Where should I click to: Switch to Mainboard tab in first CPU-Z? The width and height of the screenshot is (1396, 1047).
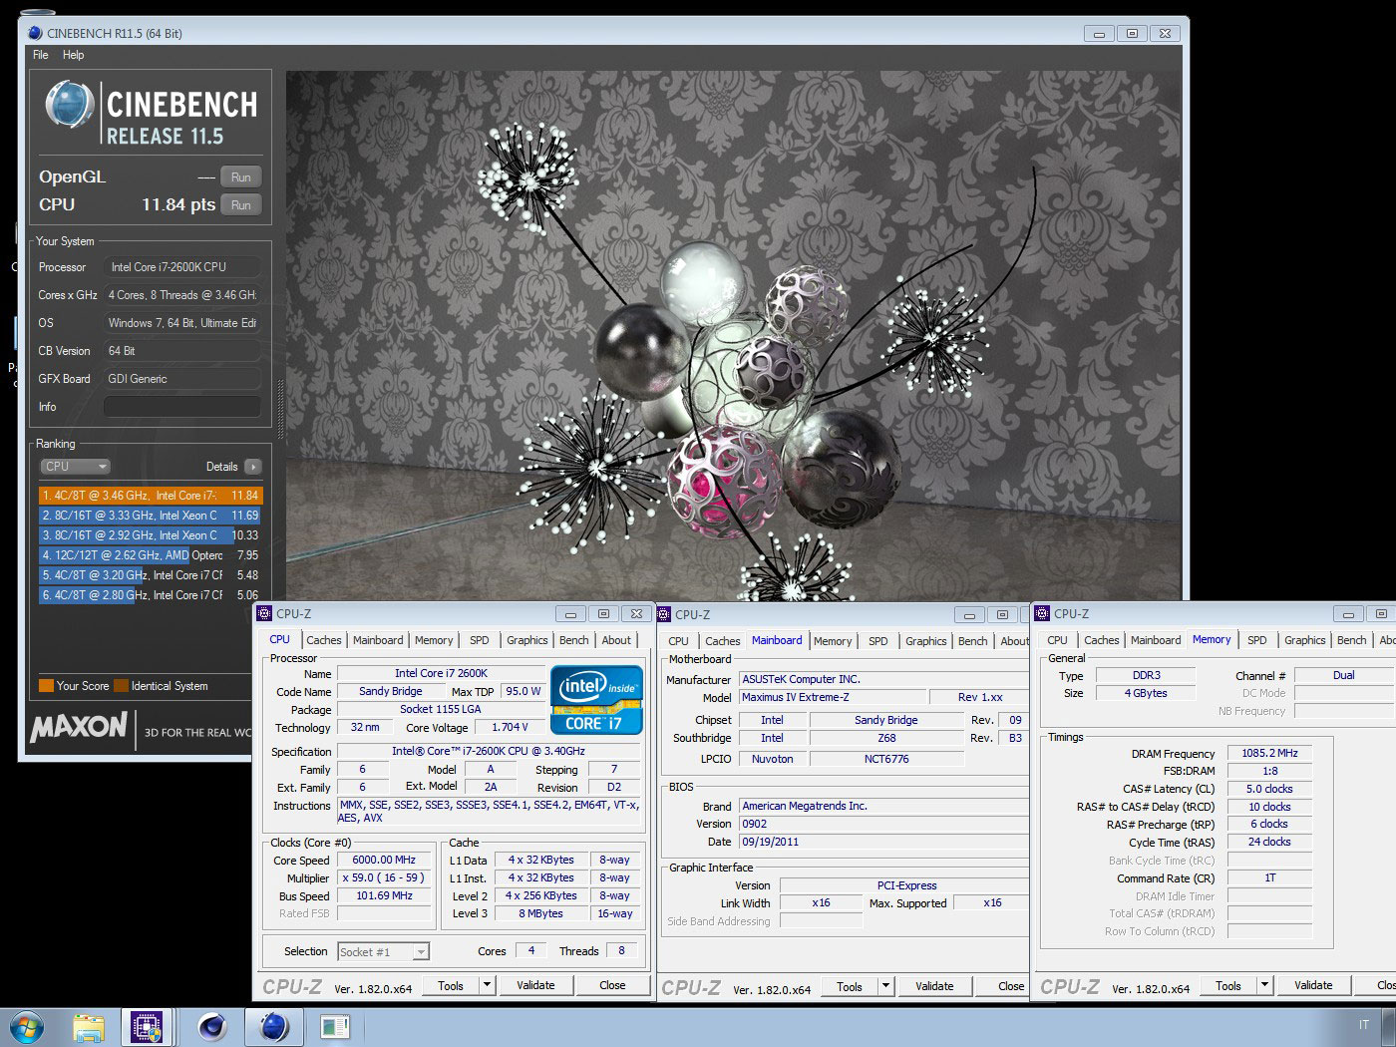[378, 640]
